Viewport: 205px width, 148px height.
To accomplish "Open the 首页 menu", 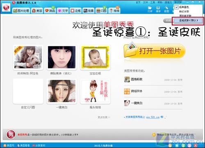I will click(138, 2).
